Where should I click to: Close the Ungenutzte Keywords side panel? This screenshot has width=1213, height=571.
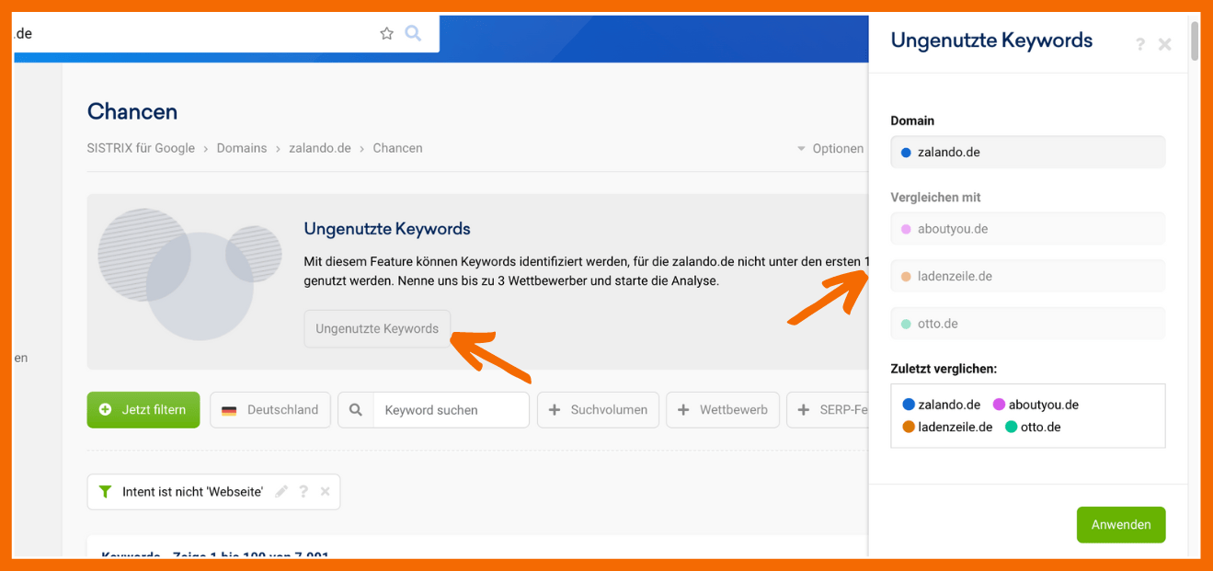coord(1164,44)
